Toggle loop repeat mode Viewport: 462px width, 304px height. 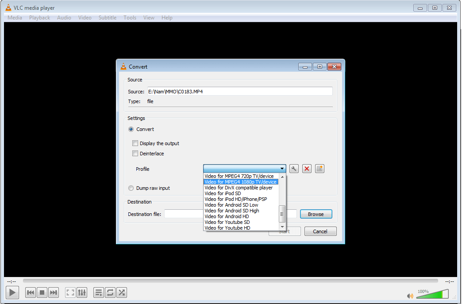click(110, 292)
